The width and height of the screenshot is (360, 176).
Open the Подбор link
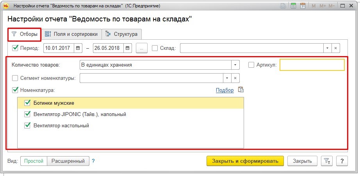click(225, 90)
